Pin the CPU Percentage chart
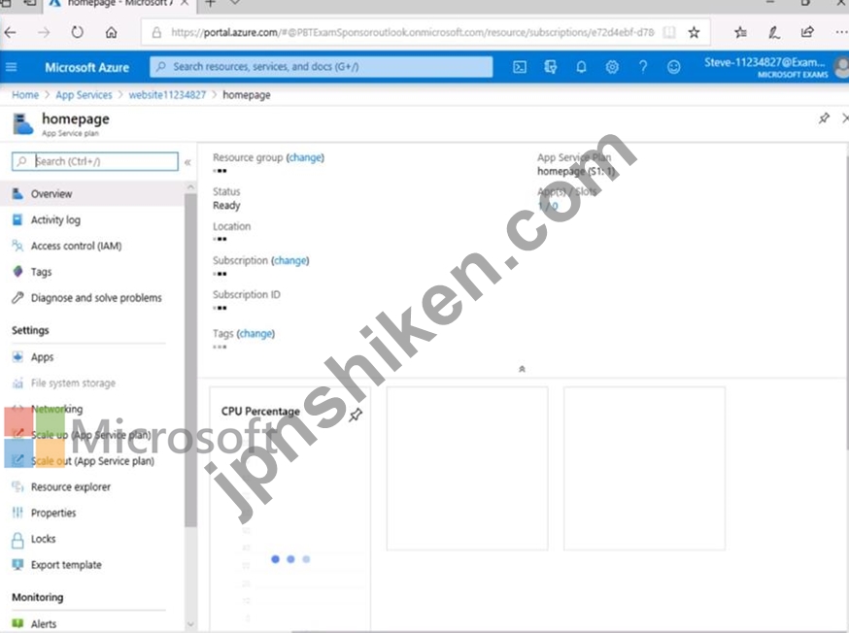This screenshot has height=633, width=849. click(356, 415)
